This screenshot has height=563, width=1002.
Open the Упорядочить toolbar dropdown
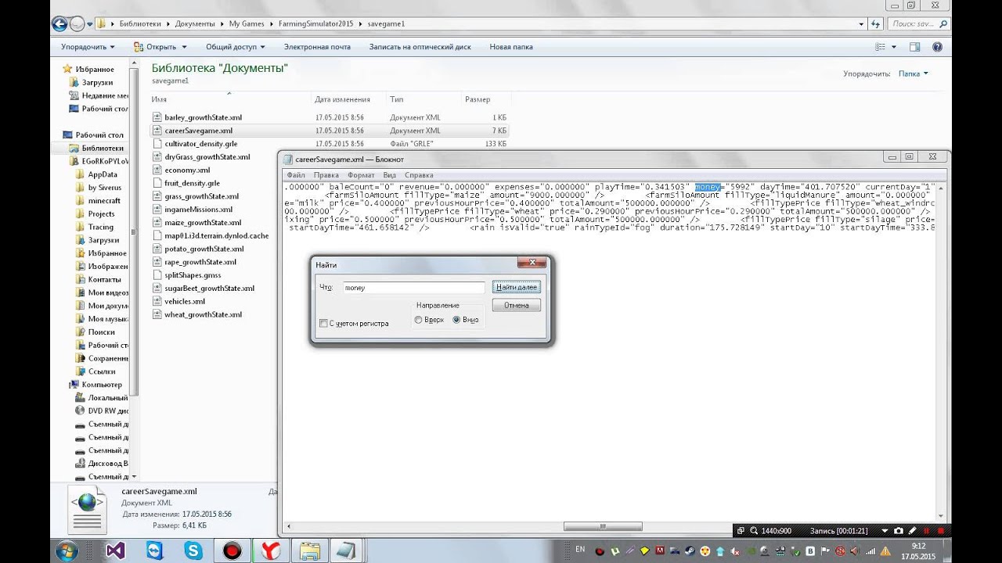[x=88, y=47]
